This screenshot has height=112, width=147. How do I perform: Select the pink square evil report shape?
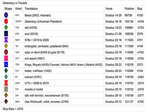tap(6, 58)
